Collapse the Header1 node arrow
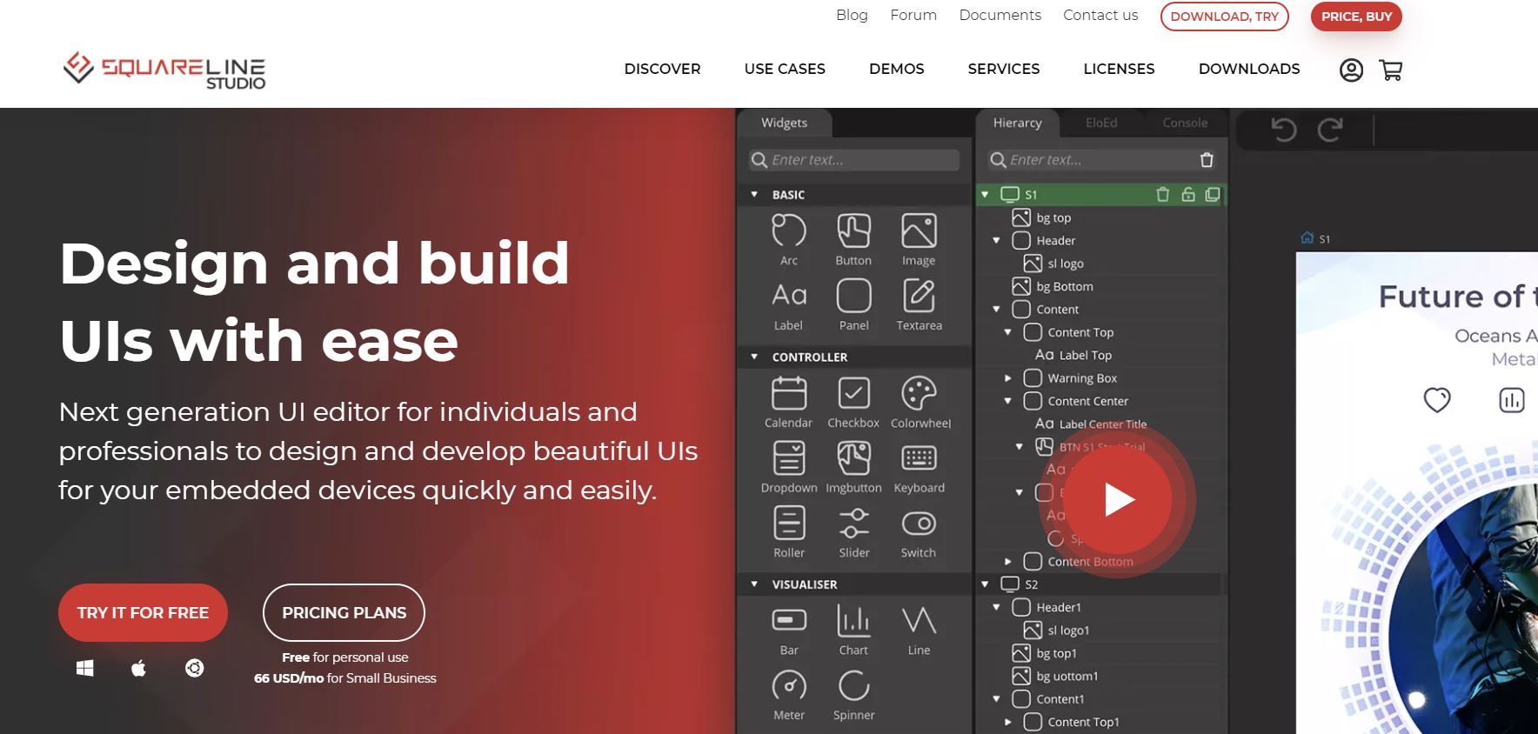The height and width of the screenshot is (734, 1538). [997, 607]
